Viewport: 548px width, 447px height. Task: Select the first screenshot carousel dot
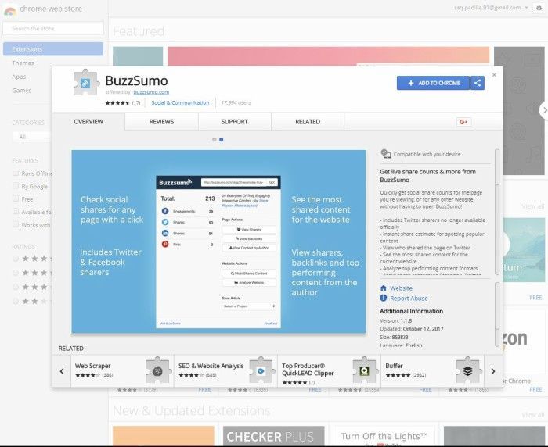pyautogui.click(x=215, y=140)
